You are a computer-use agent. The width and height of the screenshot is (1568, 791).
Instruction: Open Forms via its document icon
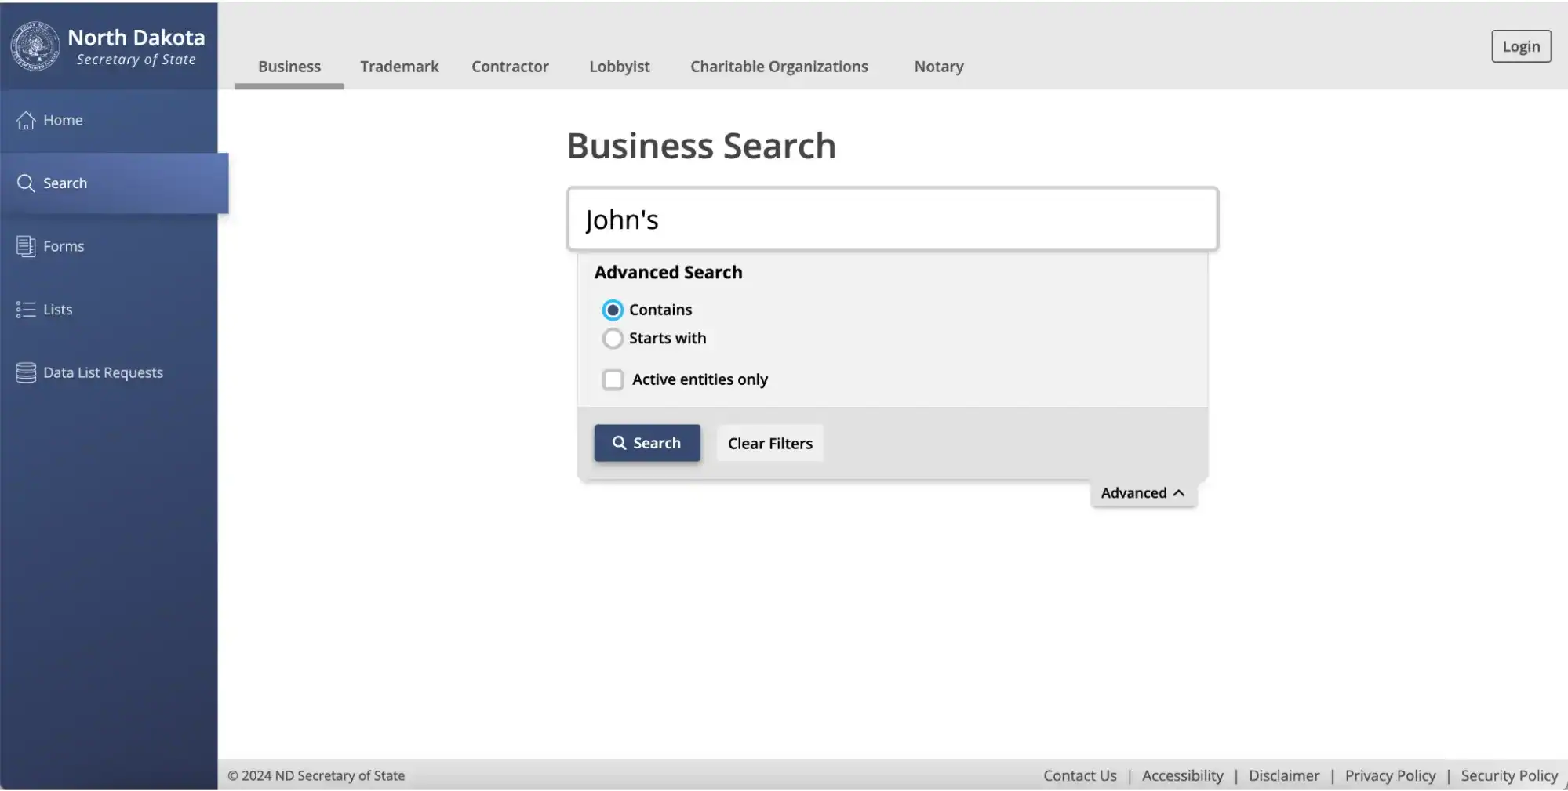pos(26,246)
